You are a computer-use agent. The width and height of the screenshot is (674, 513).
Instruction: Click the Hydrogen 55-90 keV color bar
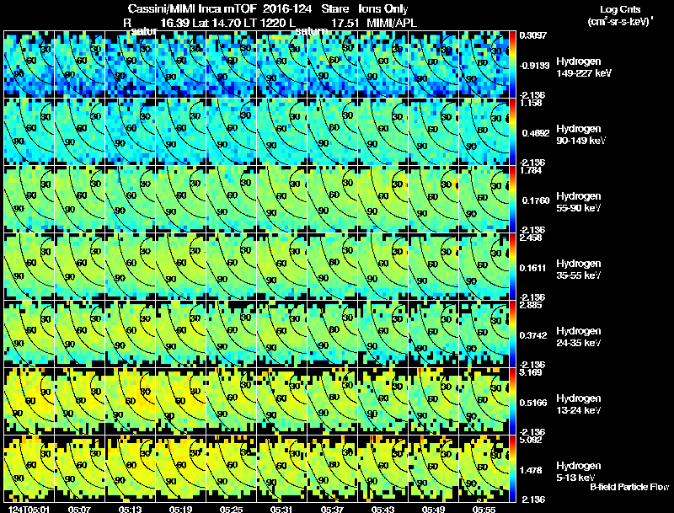coord(512,200)
